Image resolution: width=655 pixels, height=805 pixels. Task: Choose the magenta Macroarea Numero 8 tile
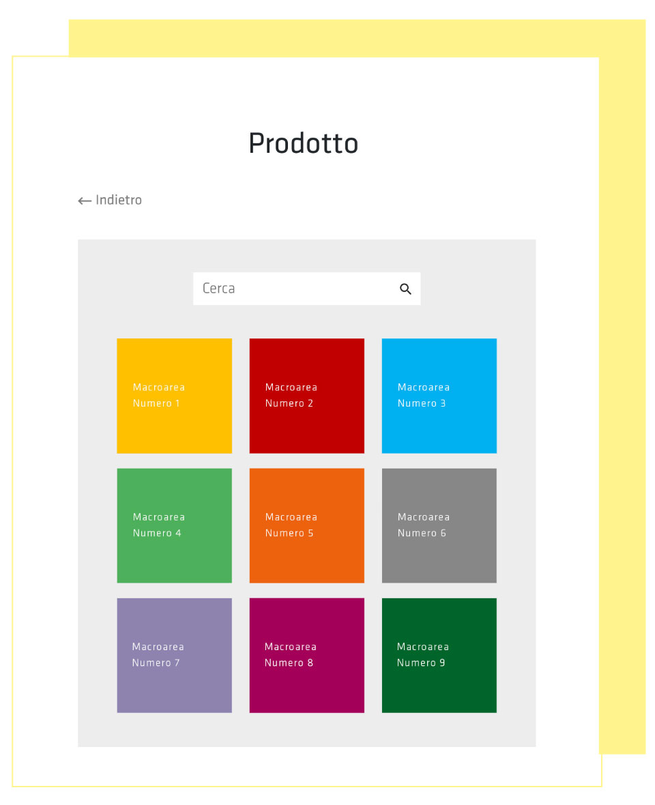tap(307, 656)
